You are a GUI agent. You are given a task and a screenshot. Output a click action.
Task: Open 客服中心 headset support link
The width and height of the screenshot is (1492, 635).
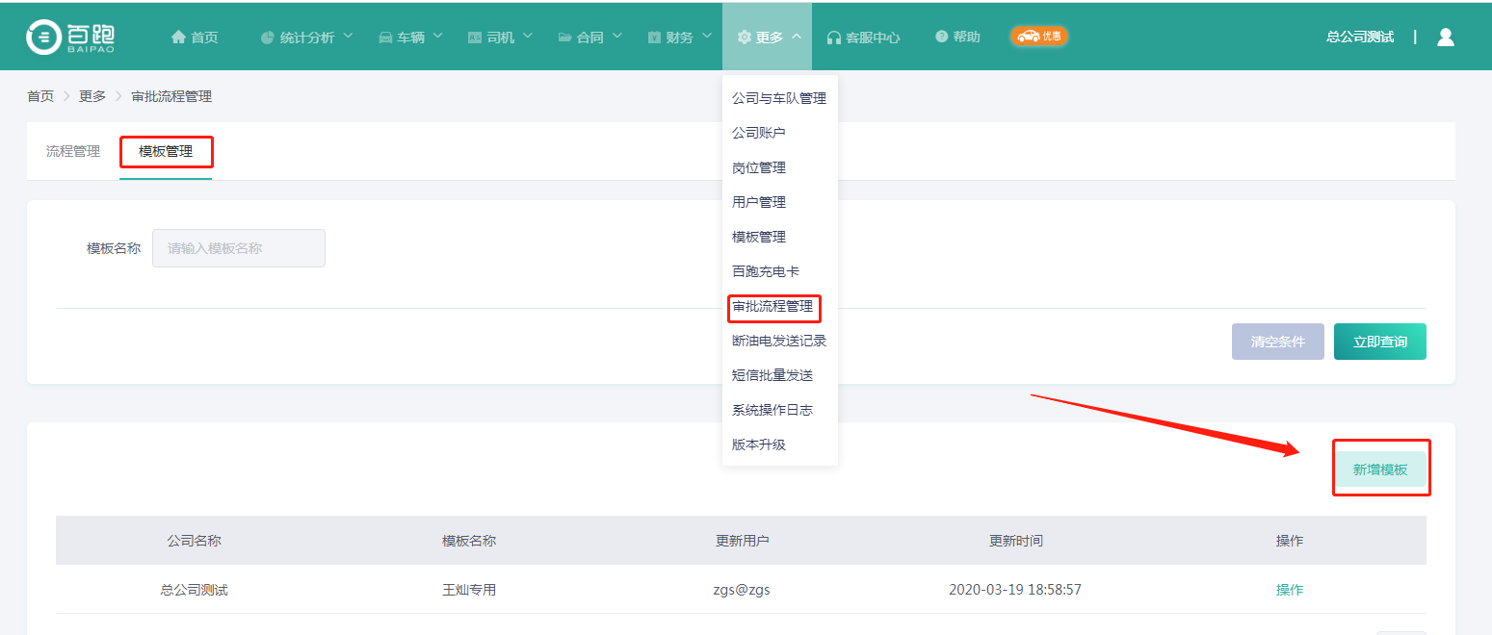(863, 38)
